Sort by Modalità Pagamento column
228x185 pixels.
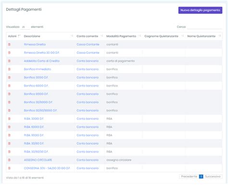pos(140,36)
